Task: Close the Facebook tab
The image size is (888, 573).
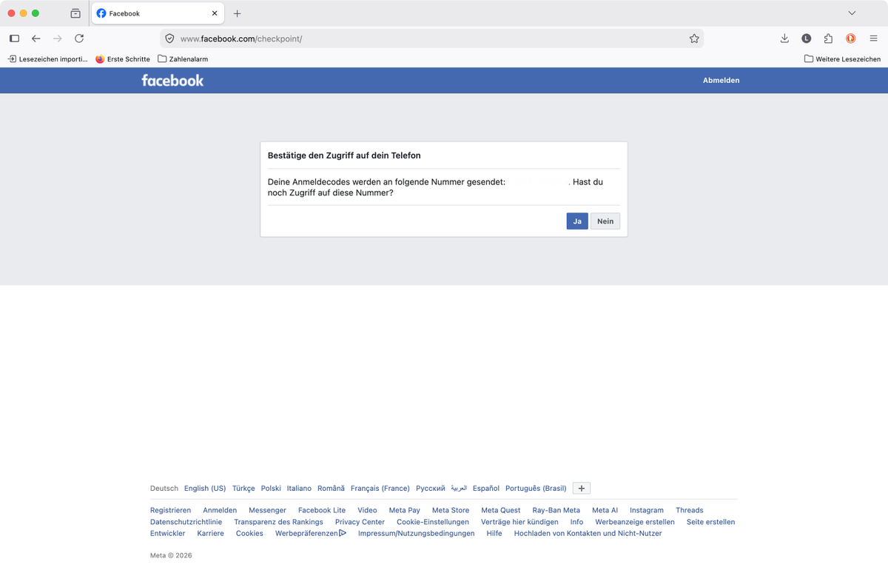Action: tap(215, 13)
